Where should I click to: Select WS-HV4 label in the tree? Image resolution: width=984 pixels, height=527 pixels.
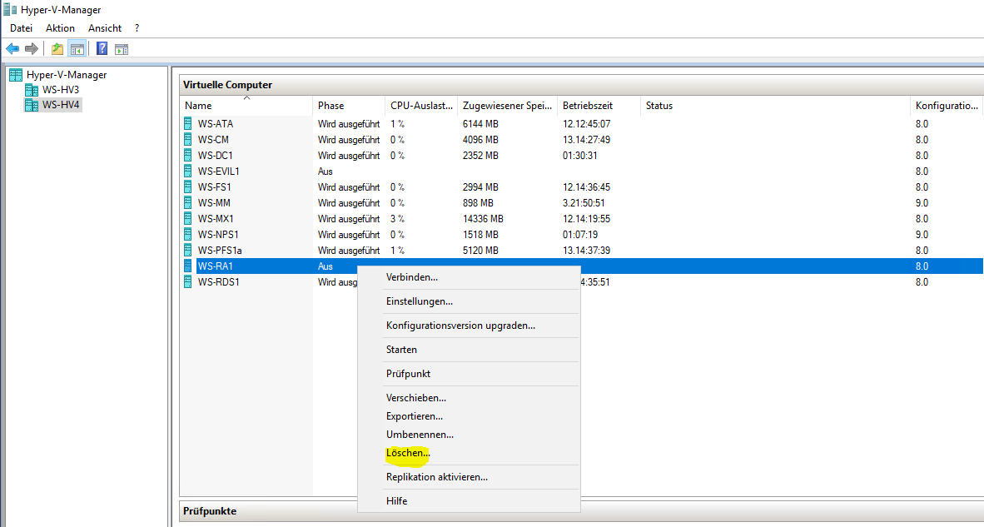click(x=61, y=105)
